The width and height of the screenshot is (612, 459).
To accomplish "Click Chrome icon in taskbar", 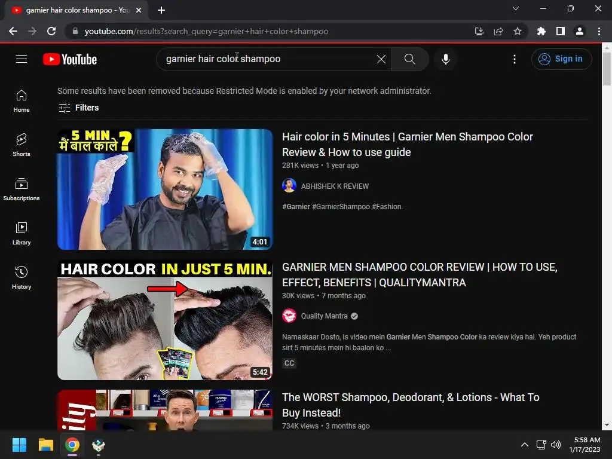I will tap(72, 445).
